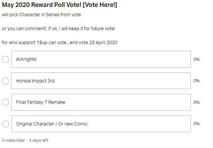
Task: Click the Arknights poll option box
Action: pyautogui.click(x=101, y=59)
